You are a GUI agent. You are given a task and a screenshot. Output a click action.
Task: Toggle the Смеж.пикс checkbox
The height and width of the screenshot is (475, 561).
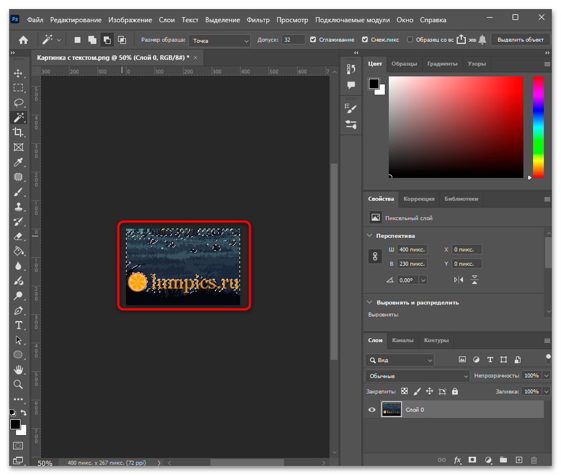point(365,40)
